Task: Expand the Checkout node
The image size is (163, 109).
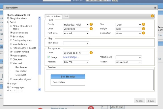Action: 11,59
